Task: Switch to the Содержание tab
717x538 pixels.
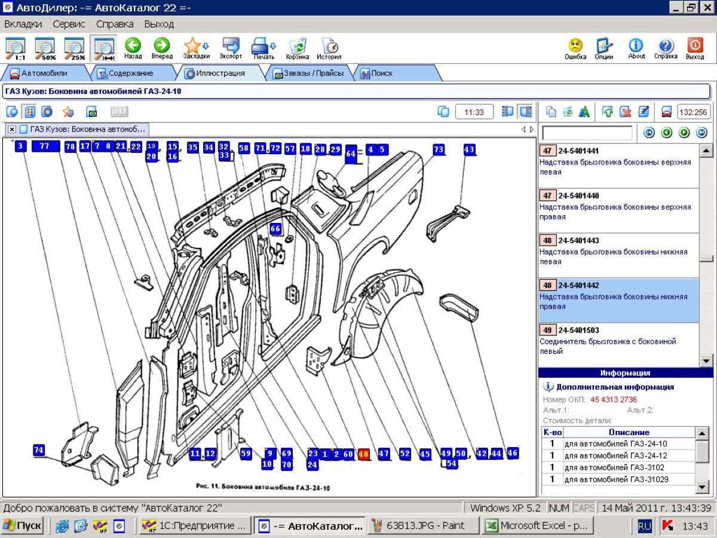Action: [x=130, y=73]
